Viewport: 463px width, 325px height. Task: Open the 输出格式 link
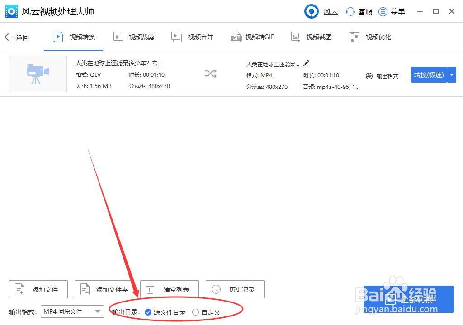(x=387, y=76)
